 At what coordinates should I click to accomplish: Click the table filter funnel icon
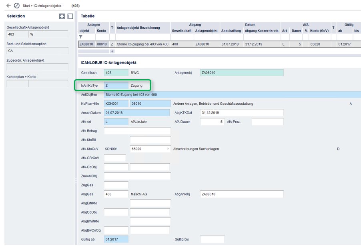[x=81, y=37]
